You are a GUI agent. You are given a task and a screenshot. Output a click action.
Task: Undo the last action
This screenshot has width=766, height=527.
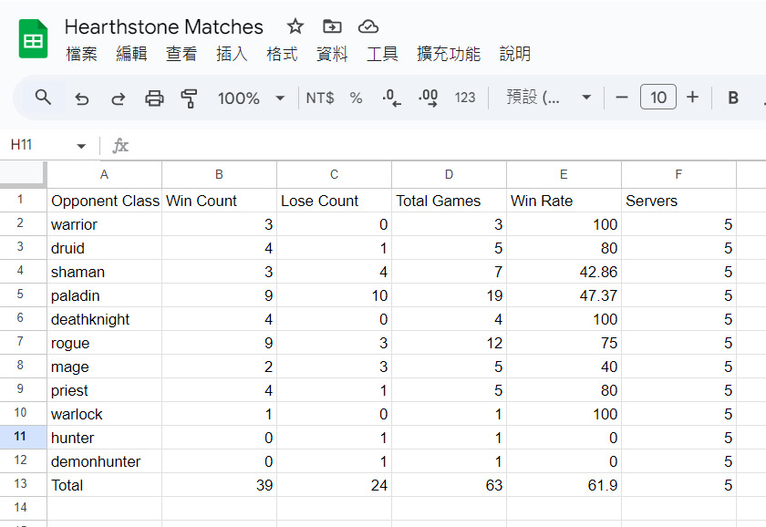pyautogui.click(x=81, y=98)
